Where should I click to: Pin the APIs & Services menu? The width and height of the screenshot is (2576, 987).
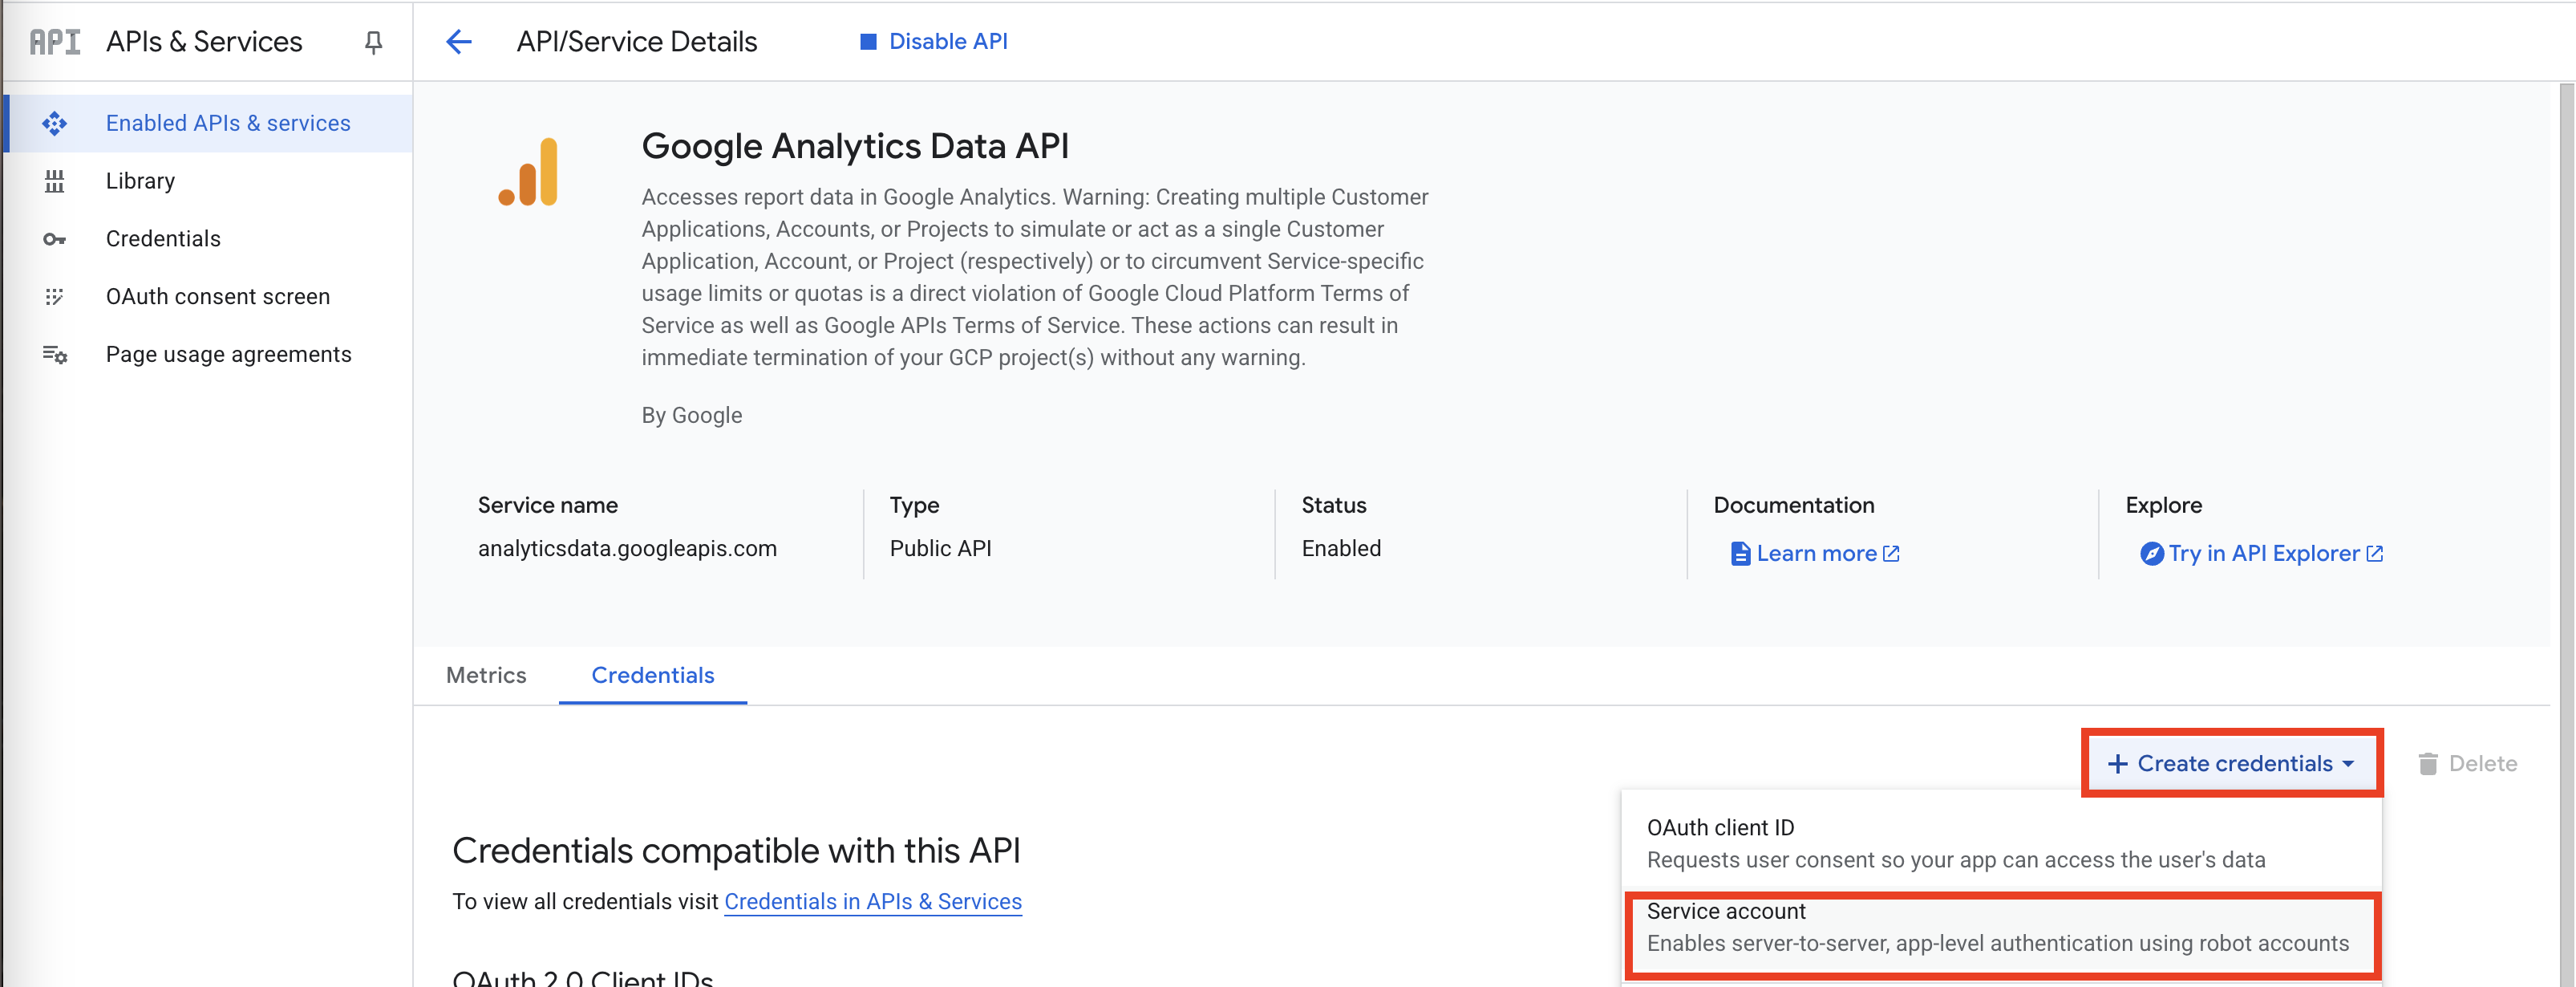pos(373,42)
